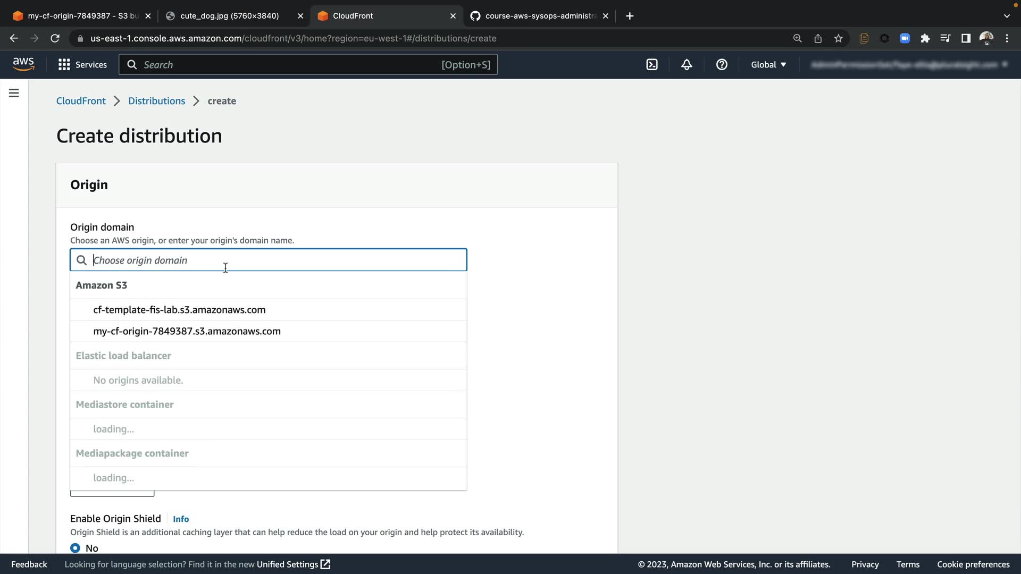Expand the Global region dropdown

(x=768, y=65)
